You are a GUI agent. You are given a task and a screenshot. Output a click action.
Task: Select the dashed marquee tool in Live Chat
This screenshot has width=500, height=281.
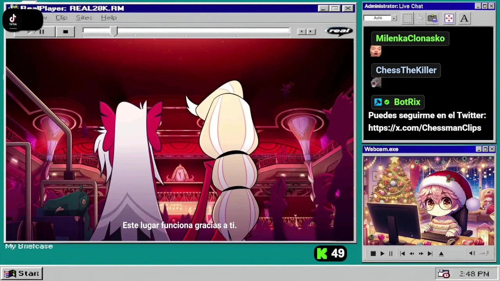click(407, 18)
